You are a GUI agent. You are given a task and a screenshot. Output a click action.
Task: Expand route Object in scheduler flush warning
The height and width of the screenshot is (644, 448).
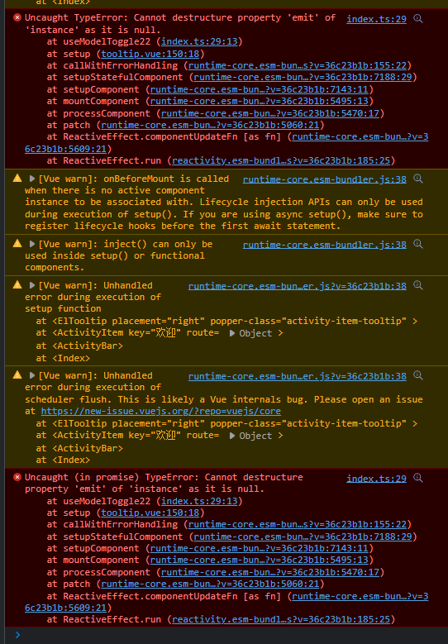(232, 436)
